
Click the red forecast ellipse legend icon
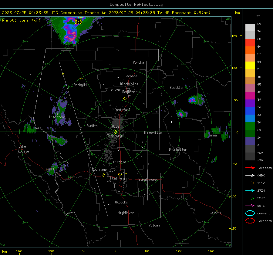click(250, 221)
